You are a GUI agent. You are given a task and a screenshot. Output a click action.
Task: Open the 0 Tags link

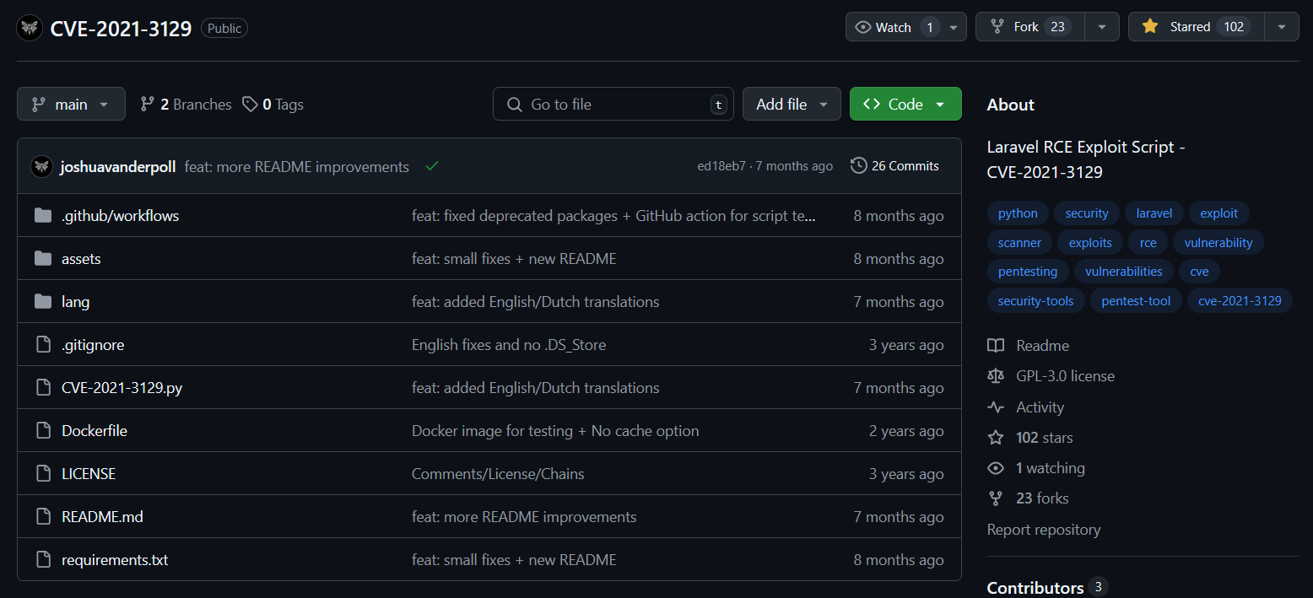[x=273, y=105]
